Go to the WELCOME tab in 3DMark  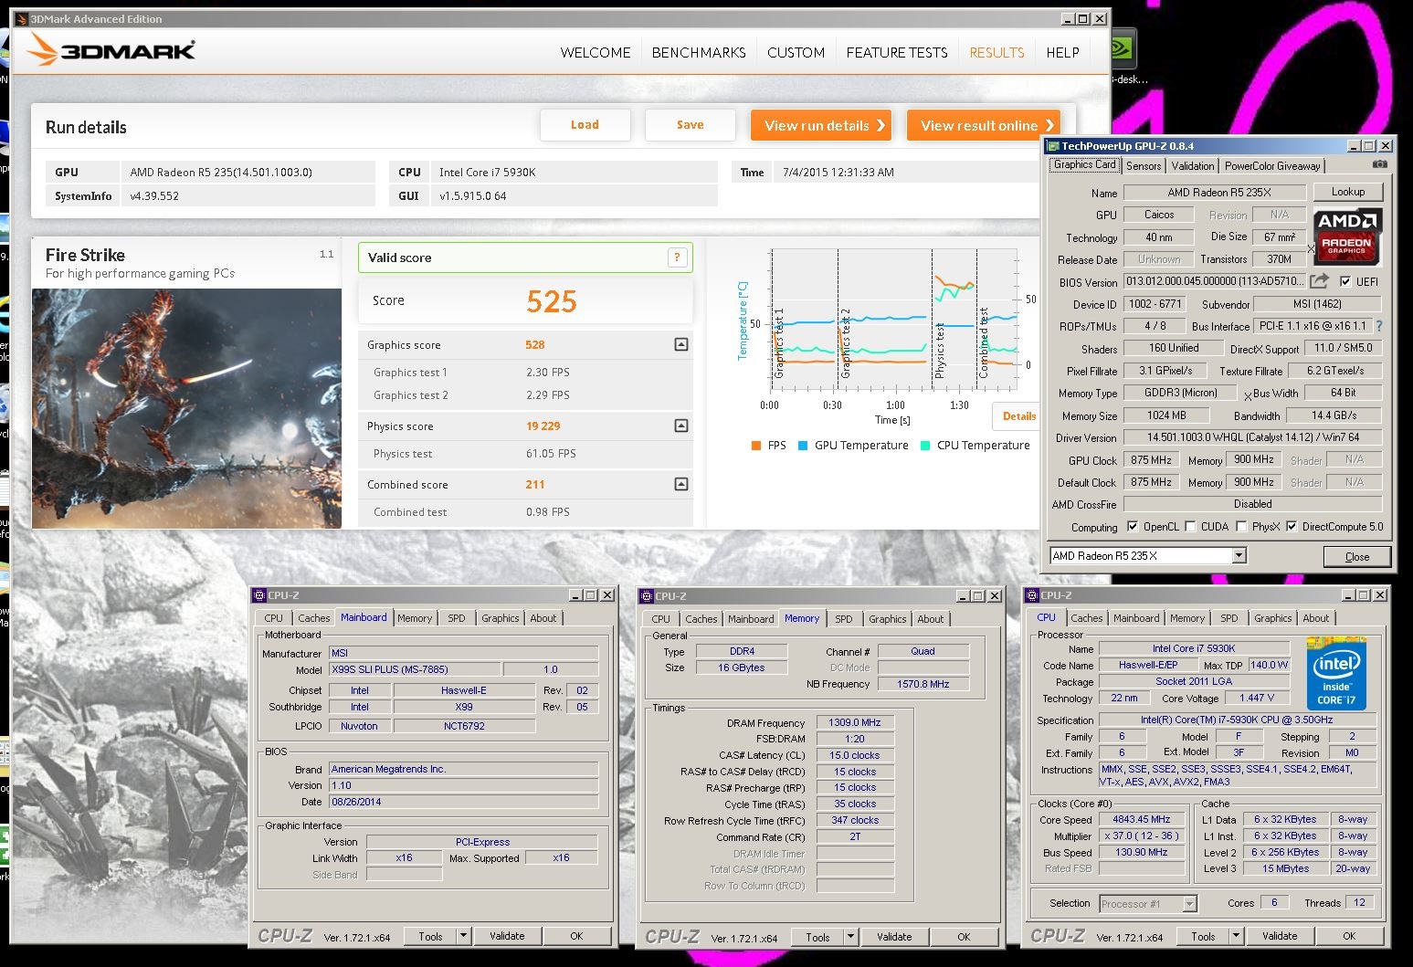coord(596,53)
